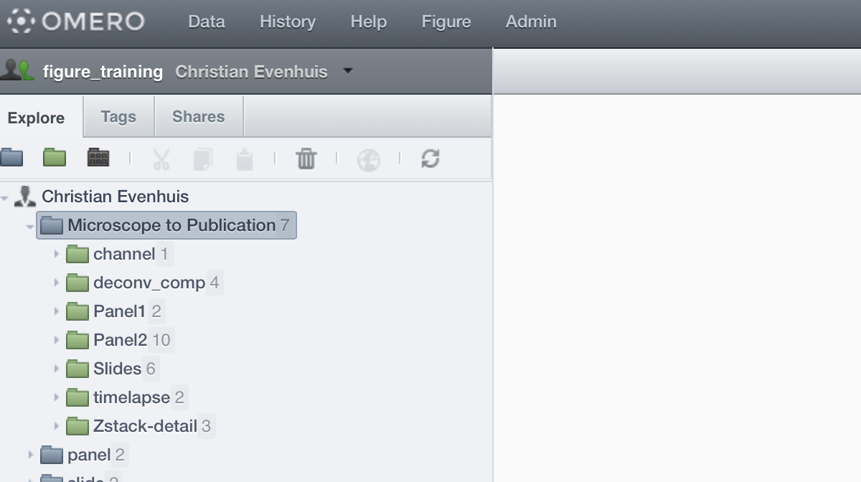The image size is (861, 482).
Task: Click the trash delete icon
Action: click(306, 159)
